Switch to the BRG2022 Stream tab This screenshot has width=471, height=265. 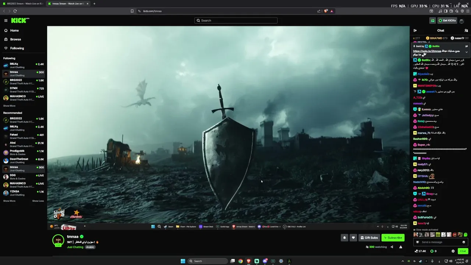click(x=22, y=4)
